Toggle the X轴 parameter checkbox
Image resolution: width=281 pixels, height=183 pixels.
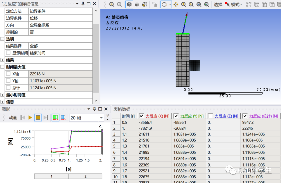coord(8,74)
